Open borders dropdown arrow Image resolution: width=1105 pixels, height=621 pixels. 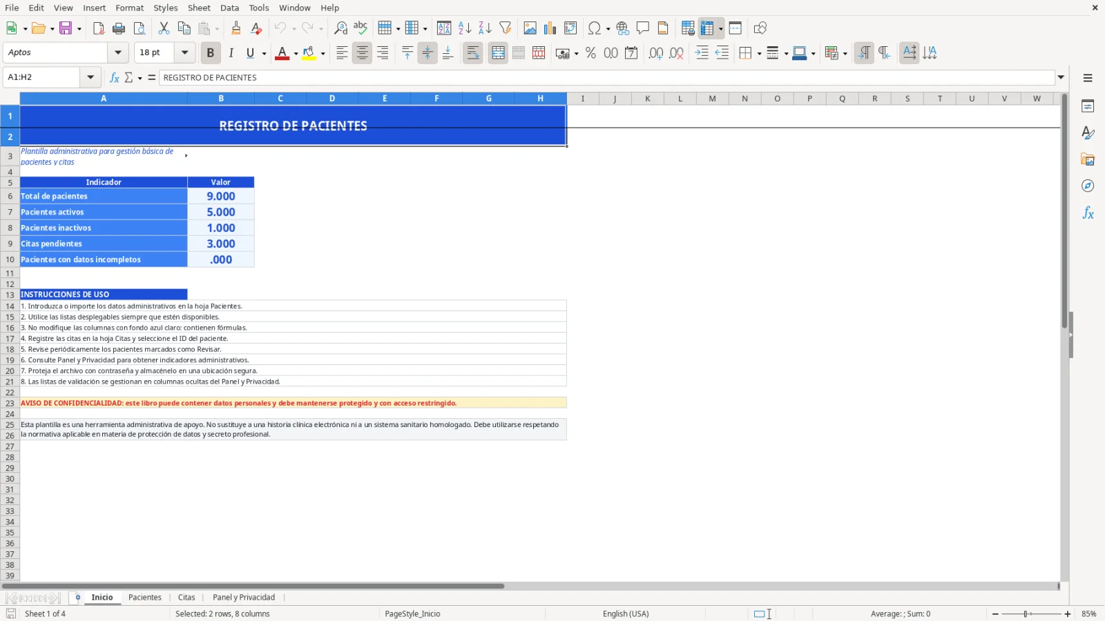[759, 53]
